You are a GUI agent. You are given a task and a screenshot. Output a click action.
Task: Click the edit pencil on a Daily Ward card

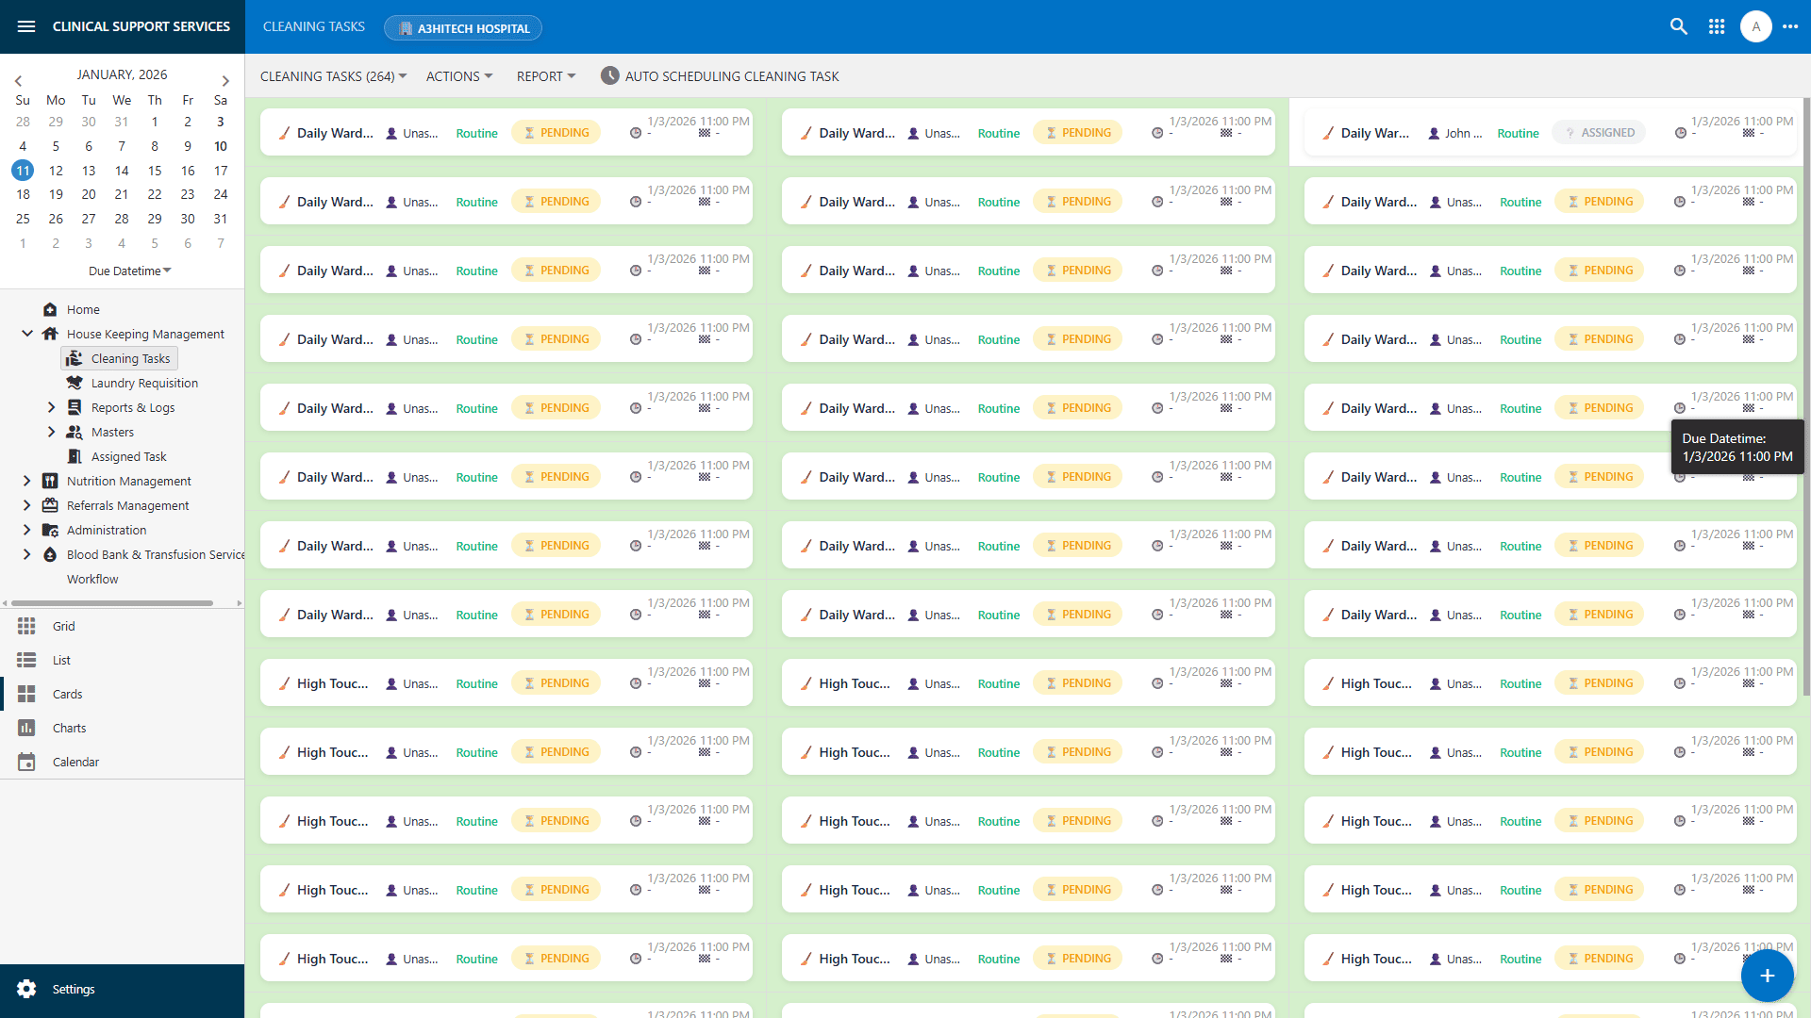pos(284,133)
